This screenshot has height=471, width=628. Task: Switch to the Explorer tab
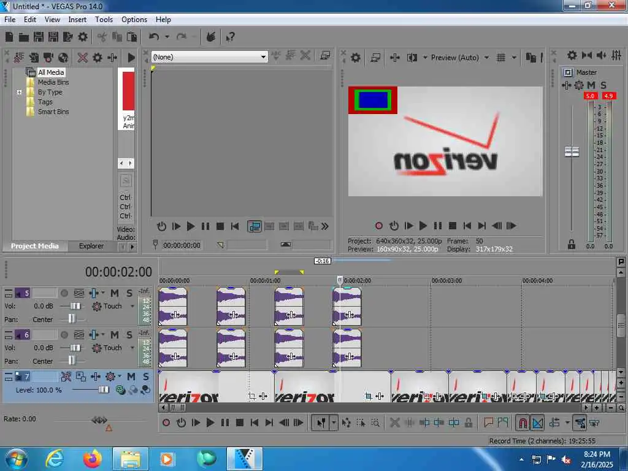91,246
